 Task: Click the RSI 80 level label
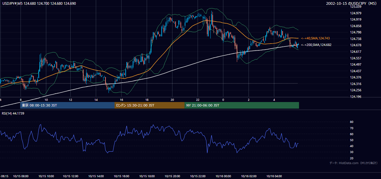pyautogui.click(x=351, y=122)
